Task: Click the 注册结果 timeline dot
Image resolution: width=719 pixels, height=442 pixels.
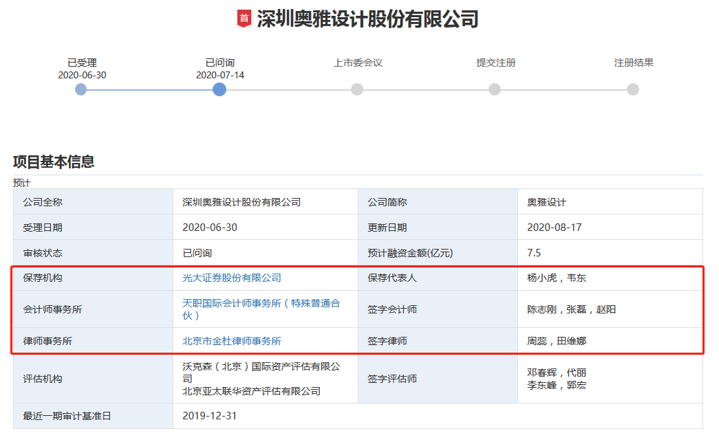Action: click(633, 89)
